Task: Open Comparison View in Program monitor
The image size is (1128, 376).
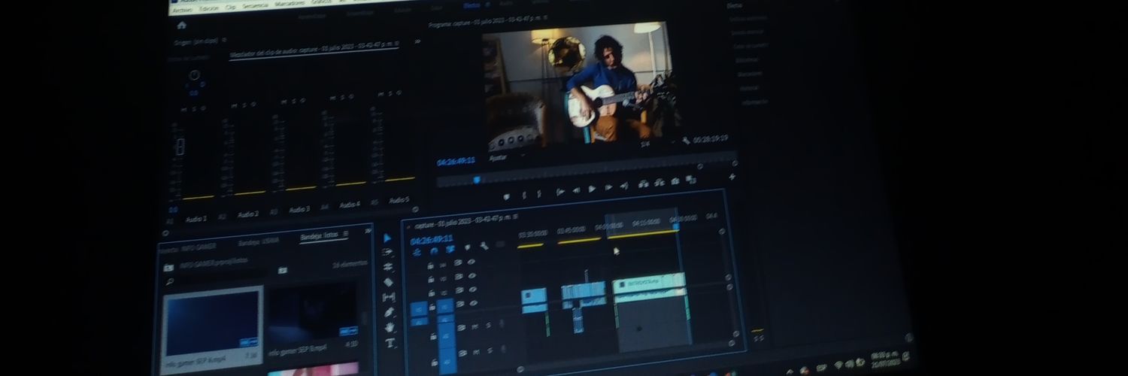Action: (690, 180)
